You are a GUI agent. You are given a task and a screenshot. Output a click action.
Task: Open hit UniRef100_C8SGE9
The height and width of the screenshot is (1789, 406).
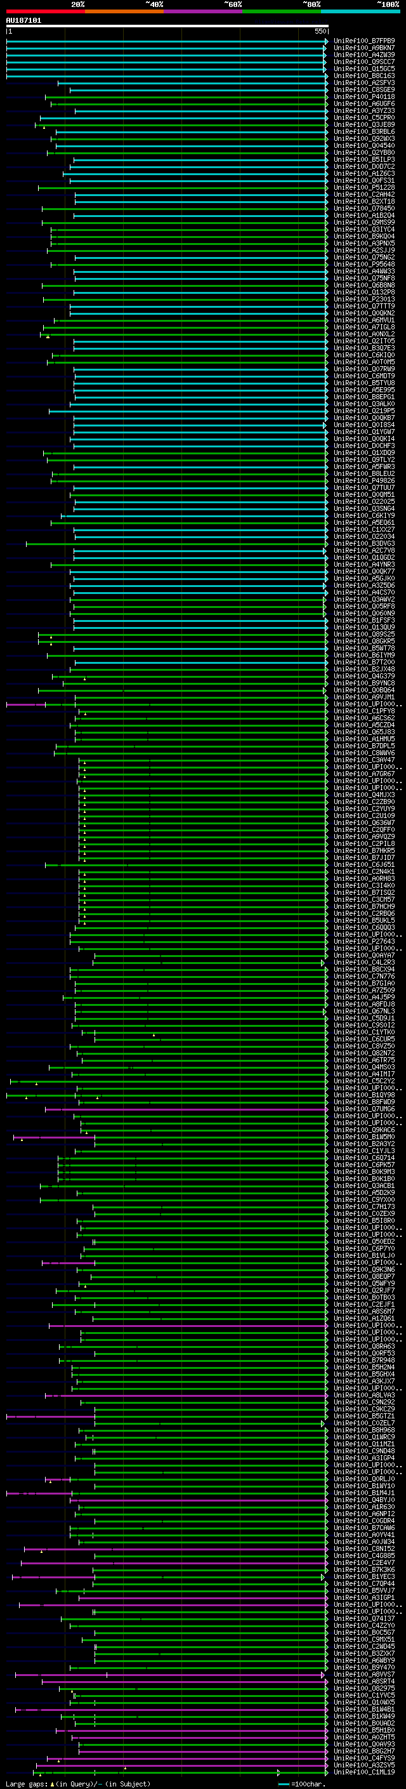tap(364, 89)
